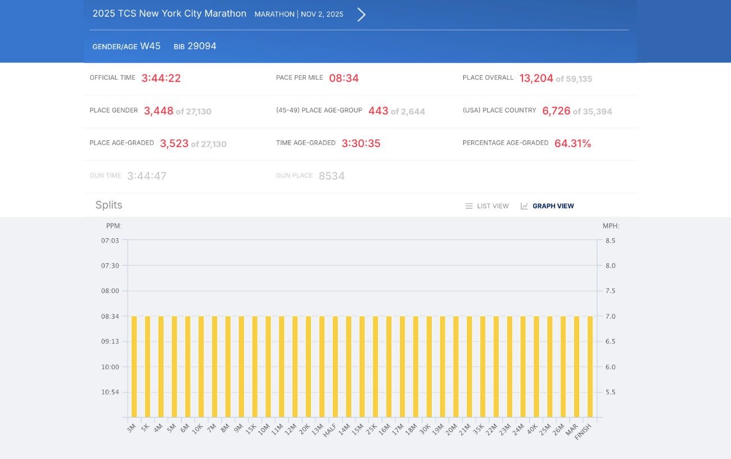This screenshot has height=459, width=731.
Task: Click the 30K split bar
Action: [x=429, y=366]
